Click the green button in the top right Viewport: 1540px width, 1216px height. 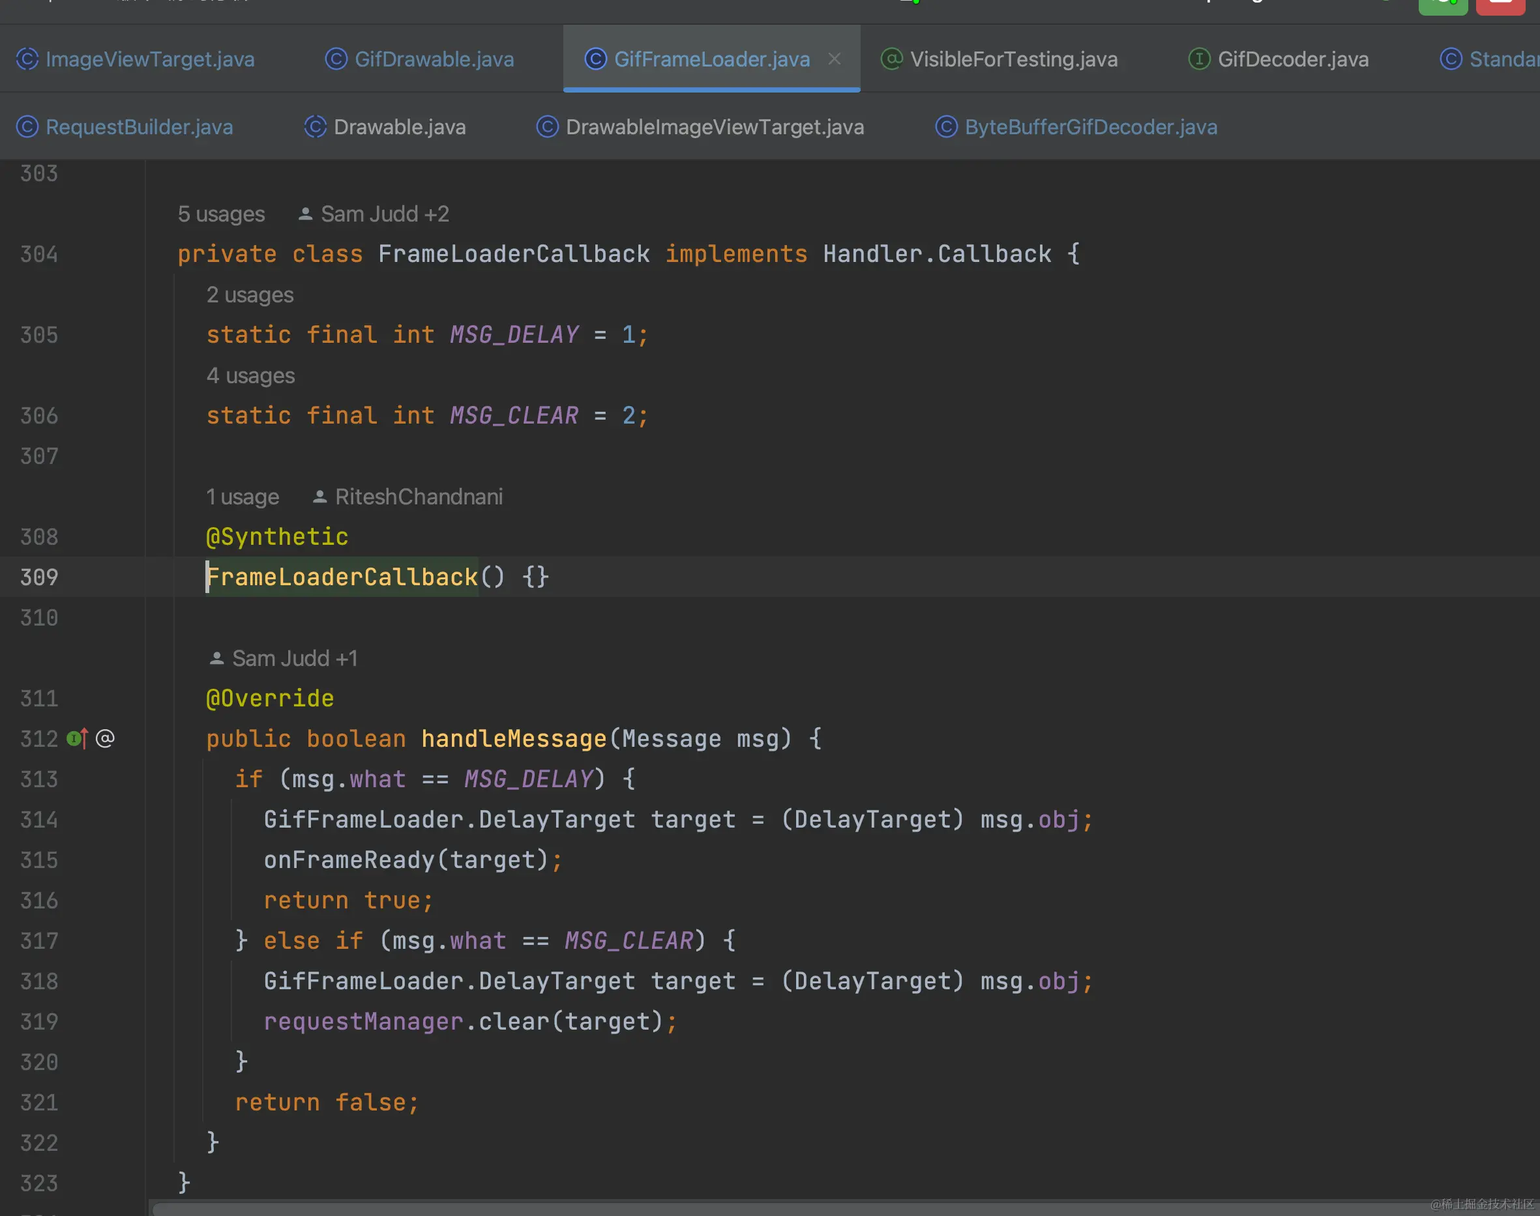coord(1442,6)
